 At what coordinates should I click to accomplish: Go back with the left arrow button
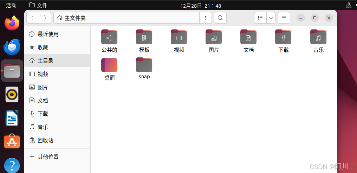click(x=33, y=18)
